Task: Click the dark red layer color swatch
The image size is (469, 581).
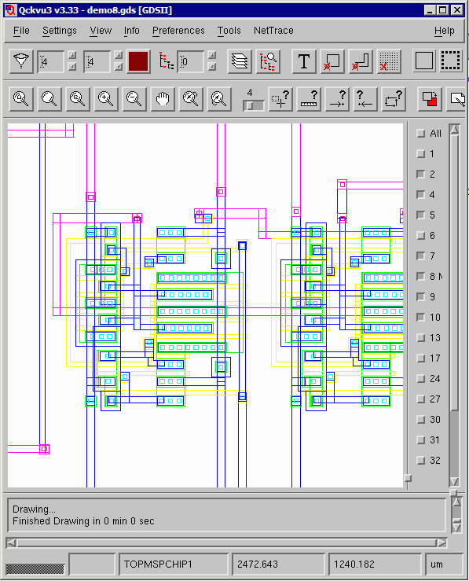Action: pyautogui.click(x=138, y=61)
